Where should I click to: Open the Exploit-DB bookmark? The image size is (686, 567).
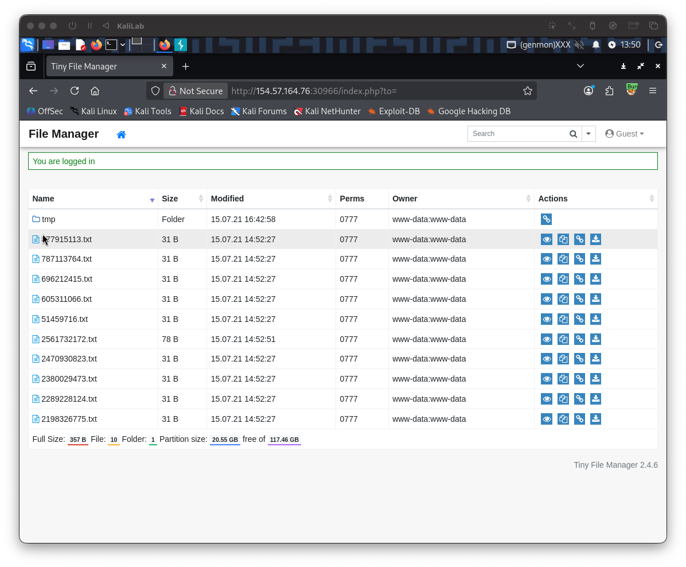(399, 111)
